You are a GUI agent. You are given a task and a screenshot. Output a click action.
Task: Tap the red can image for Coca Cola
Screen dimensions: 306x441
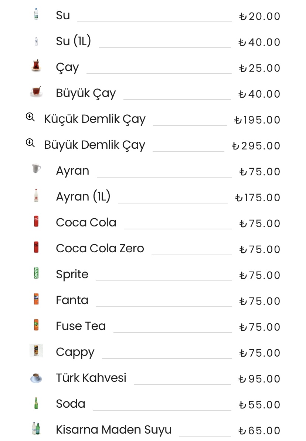[x=36, y=221]
